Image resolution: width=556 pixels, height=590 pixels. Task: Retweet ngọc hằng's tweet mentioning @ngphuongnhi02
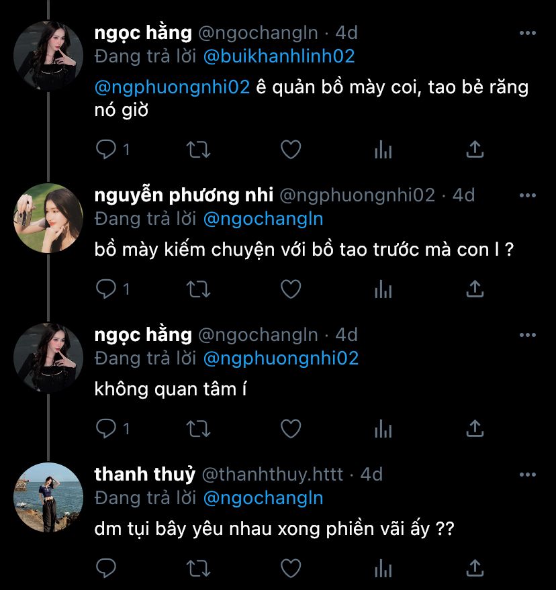pyautogui.click(x=198, y=149)
